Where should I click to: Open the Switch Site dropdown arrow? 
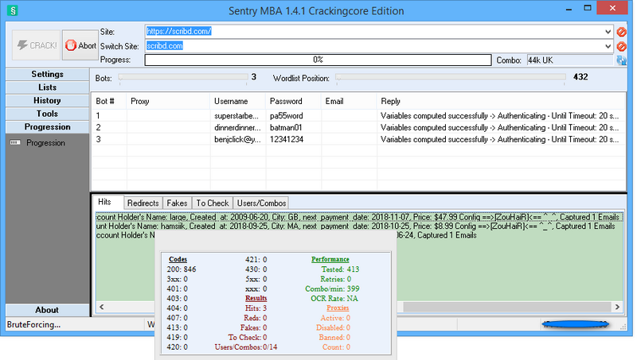pos(608,46)
